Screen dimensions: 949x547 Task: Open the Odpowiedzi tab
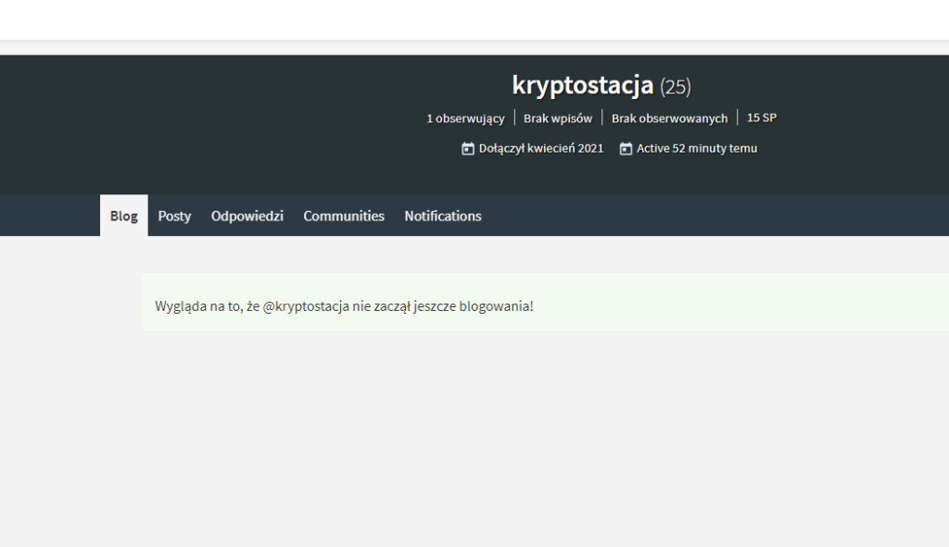click(247, 216)
